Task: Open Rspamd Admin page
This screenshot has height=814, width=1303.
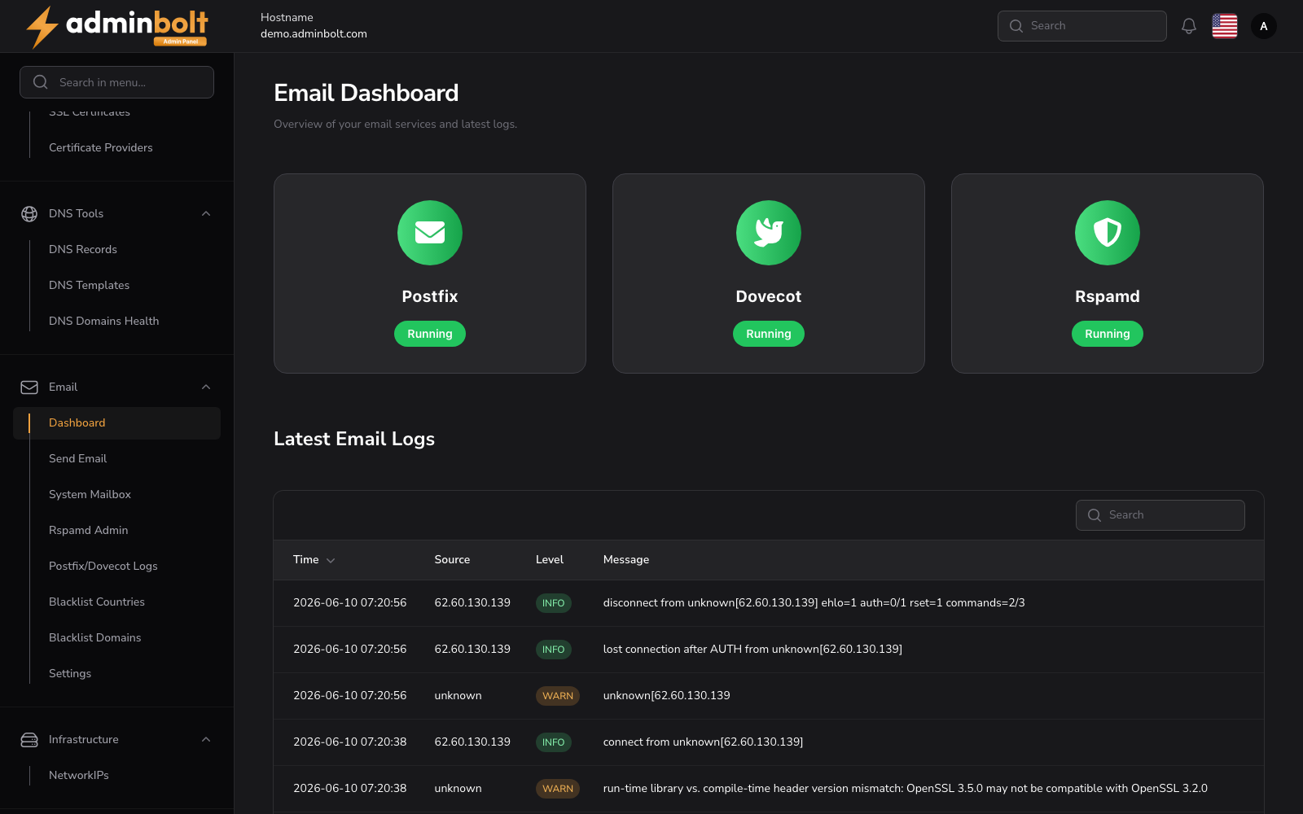Action: pyautogui.click(x=89, y=530)
